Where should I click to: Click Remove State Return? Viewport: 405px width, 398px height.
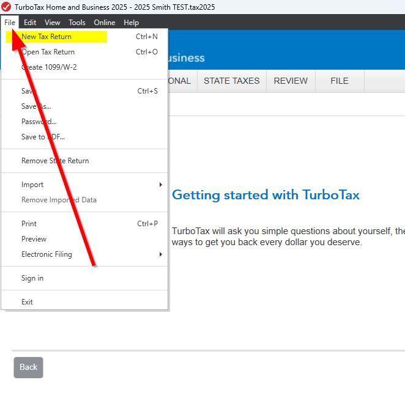pos(55,161)
